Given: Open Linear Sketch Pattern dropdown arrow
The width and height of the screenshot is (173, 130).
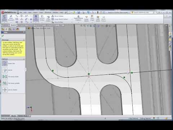Looking at the screenshot, I should (x=72, y=19).
